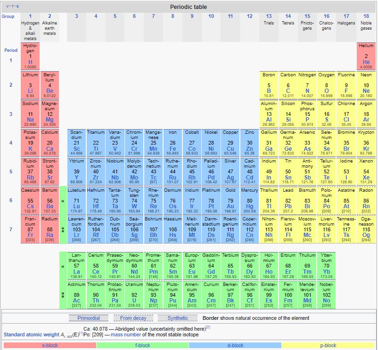The image size is (378, 350).
Task: Click the Carbon C symbol
Action: coord(288,91)
